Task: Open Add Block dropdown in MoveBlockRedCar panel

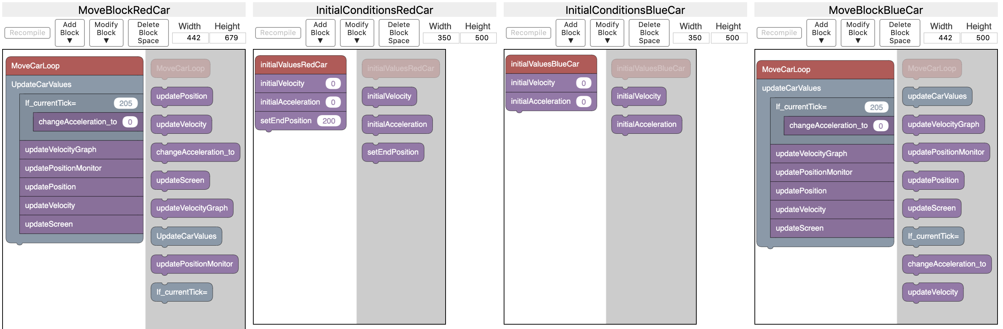Action: click(x=69, y=33)
